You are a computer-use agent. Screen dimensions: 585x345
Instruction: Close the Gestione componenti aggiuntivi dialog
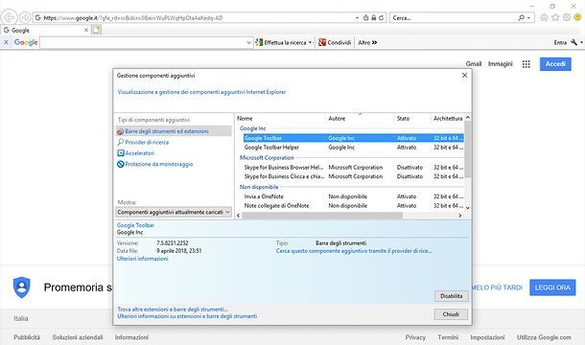[464, 76]
